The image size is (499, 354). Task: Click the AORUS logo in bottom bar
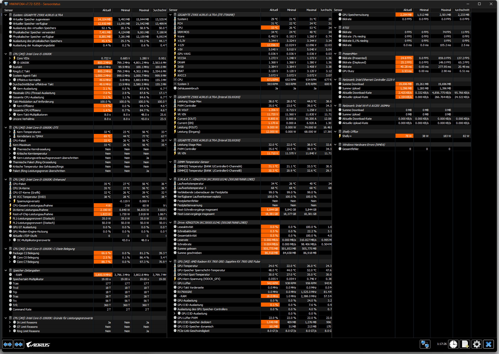coord(38,345)
